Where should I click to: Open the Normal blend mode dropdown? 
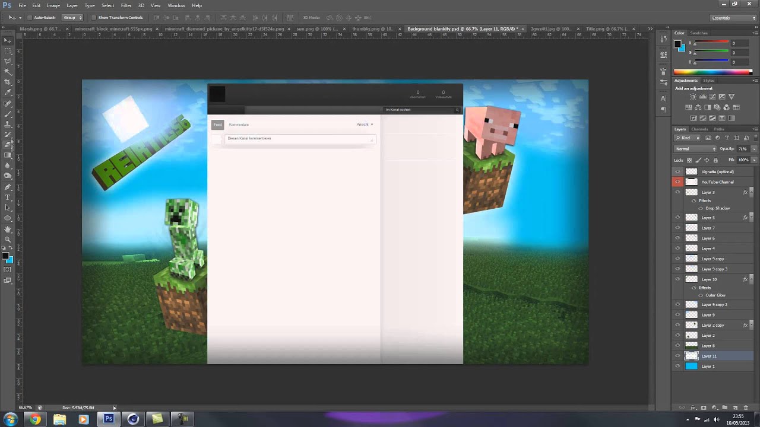coord(695,149)
